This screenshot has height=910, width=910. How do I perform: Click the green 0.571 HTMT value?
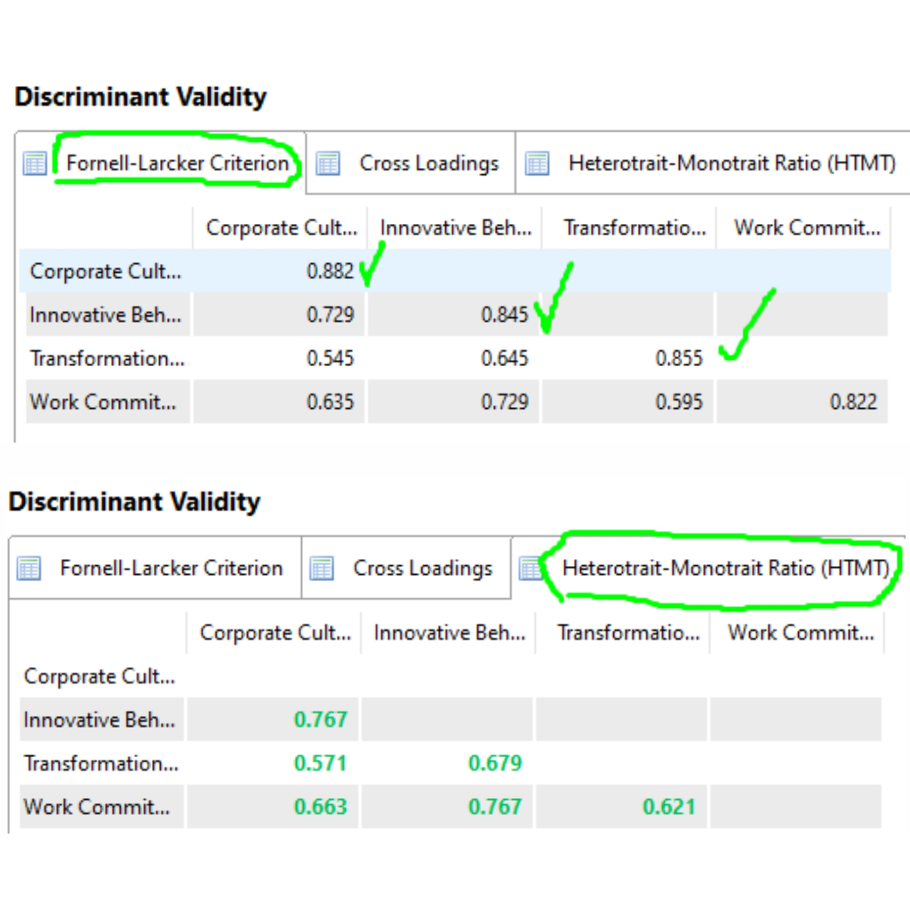[320, 763]
